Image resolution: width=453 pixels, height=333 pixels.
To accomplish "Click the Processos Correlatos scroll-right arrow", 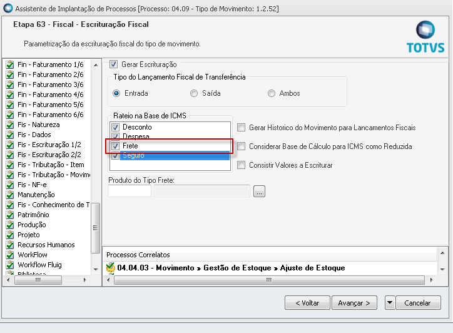I will pos(431,280).
